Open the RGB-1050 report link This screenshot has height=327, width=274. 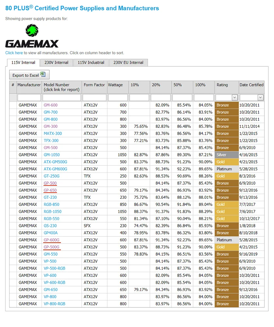(53, 212)
